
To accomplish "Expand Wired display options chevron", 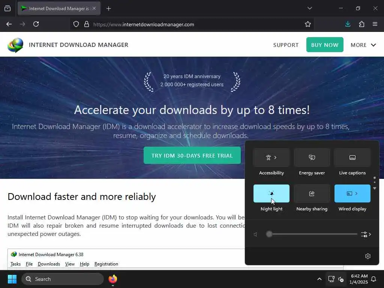I will click(356, 193).
